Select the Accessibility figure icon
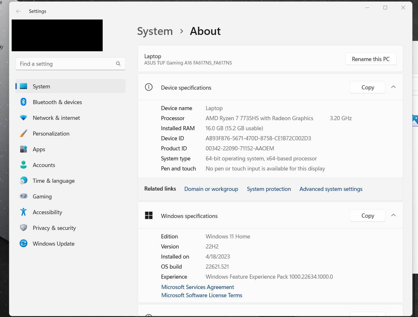Viewport: 418px width, 317px height. click(x=23, y=212)
